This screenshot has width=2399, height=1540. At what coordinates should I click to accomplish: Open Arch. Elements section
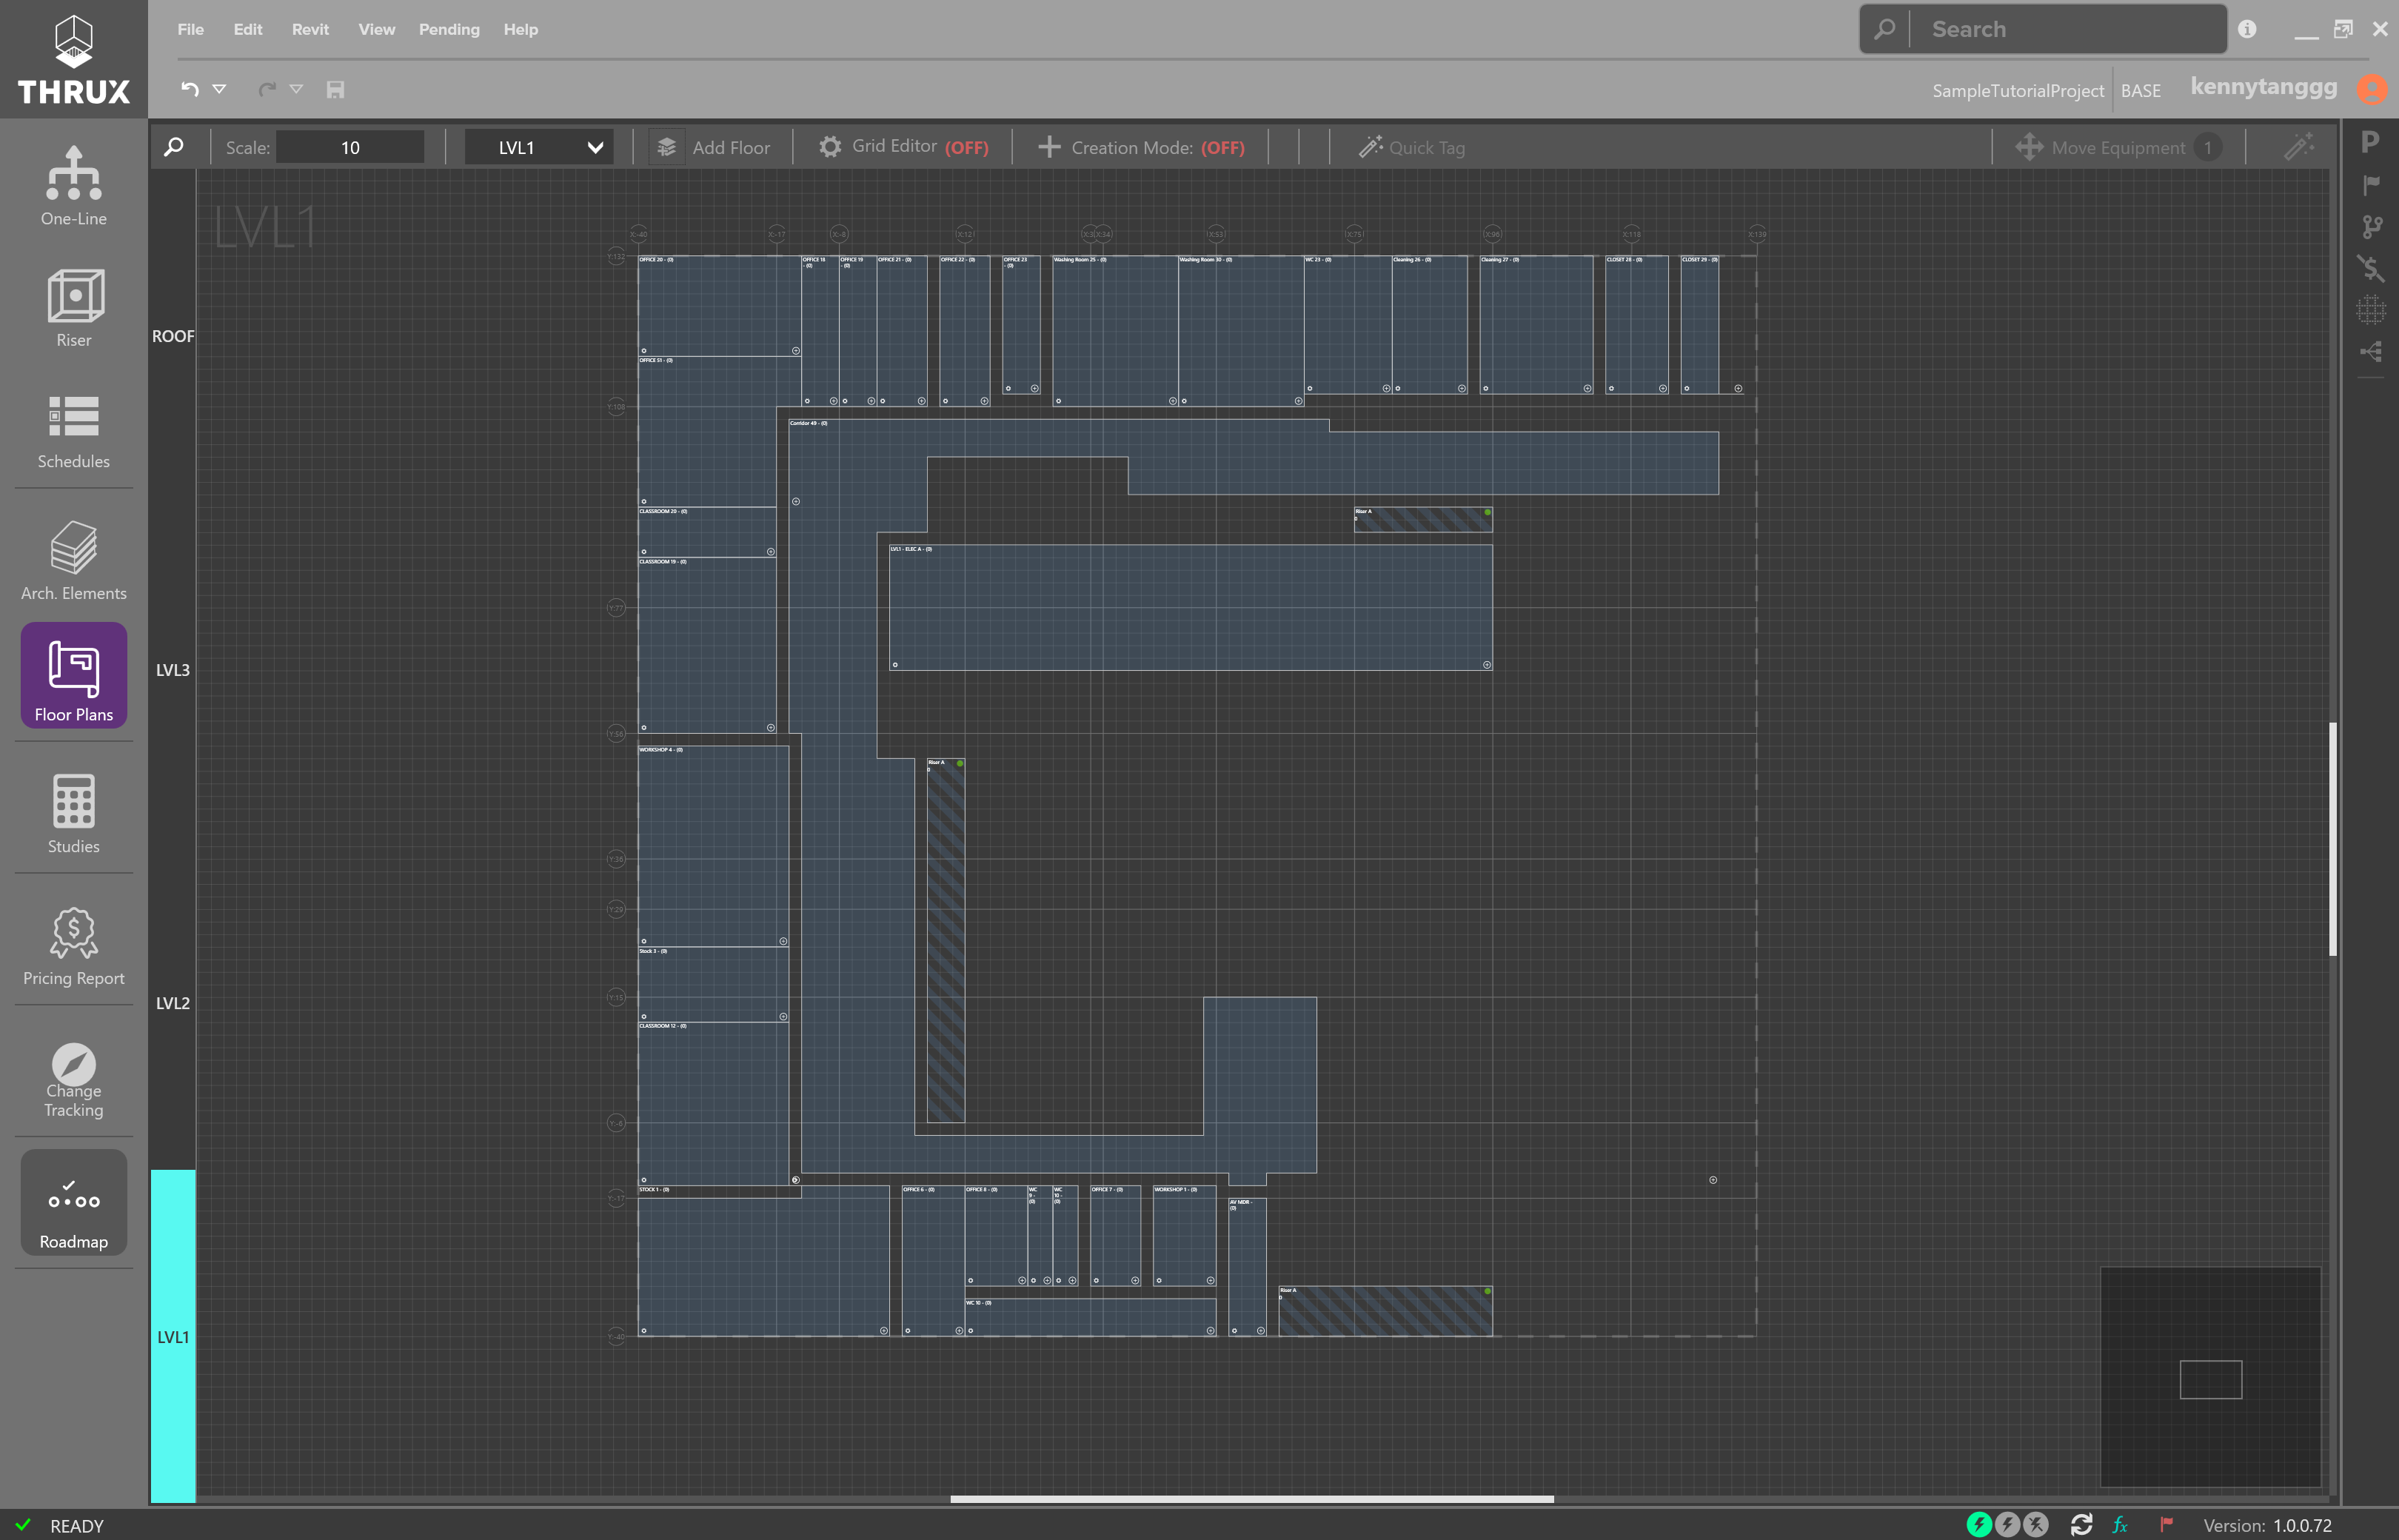click(x=73, y=560)
